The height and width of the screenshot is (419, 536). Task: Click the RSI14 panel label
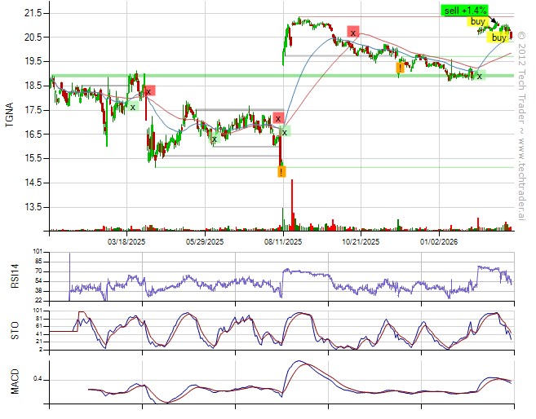point(15,276)
